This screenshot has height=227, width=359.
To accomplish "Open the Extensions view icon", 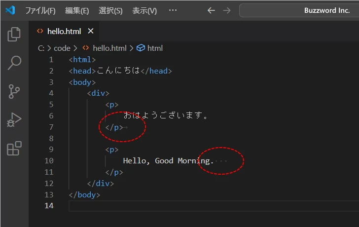I will [x=14, y=149].
